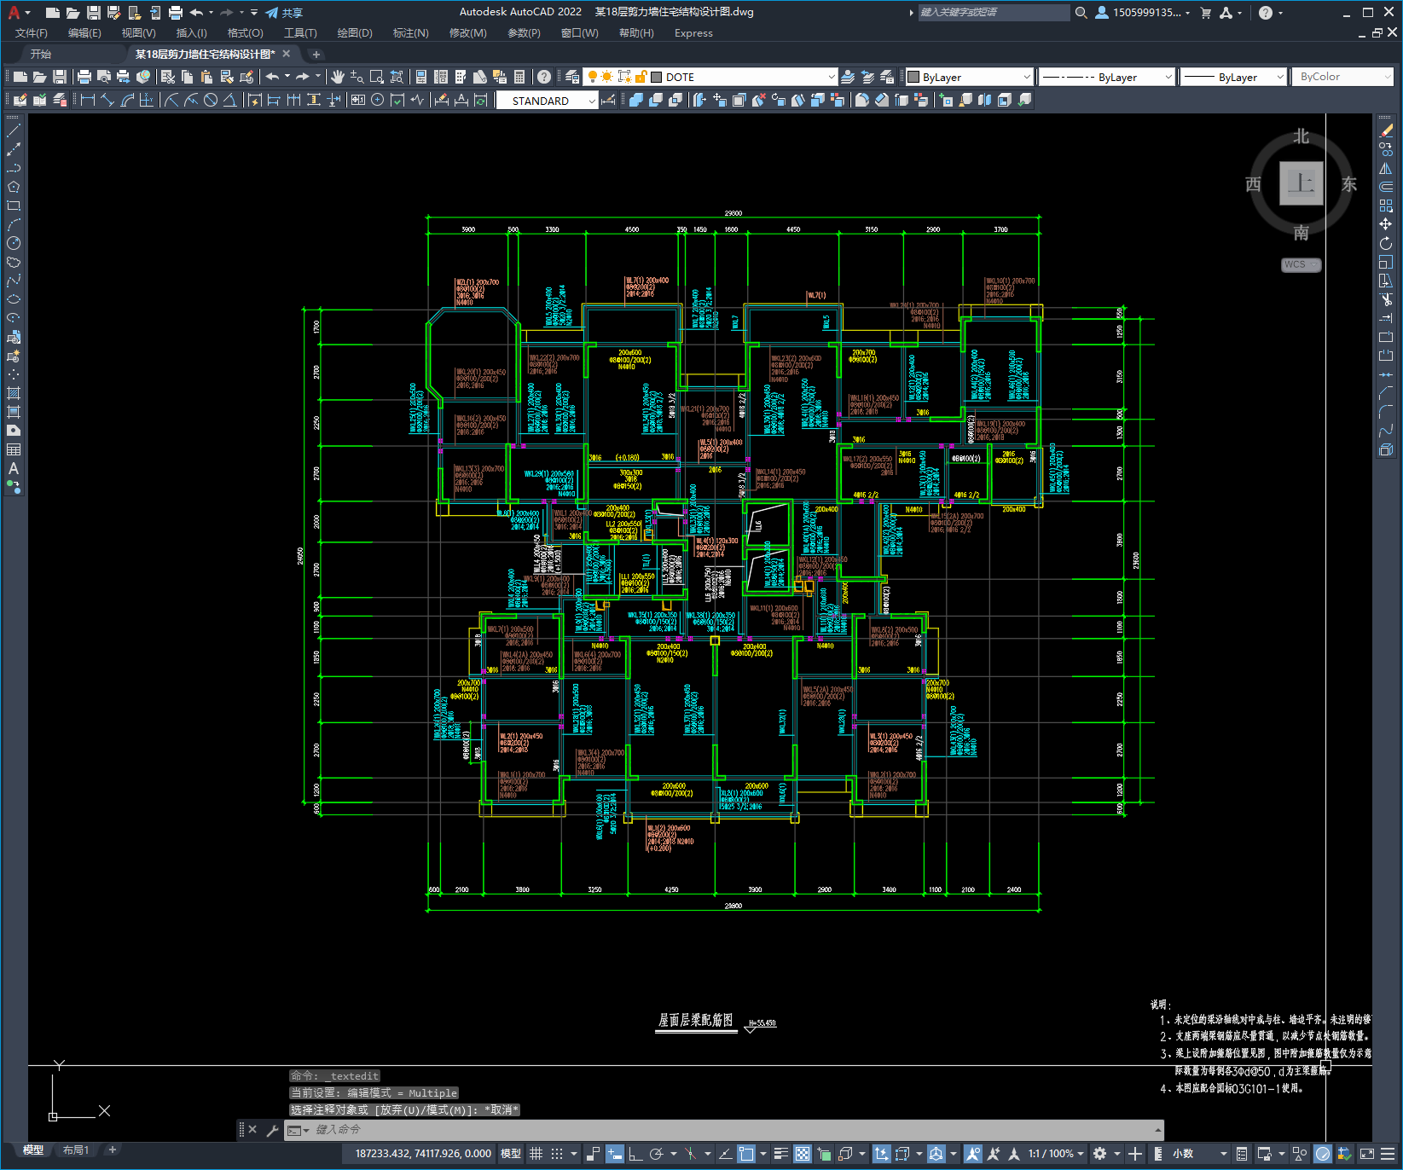Toggle polar tracking in status bar

(656, 1154)
